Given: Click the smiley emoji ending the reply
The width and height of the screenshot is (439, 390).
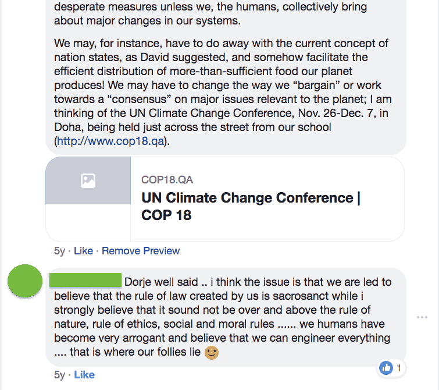Looking at the screenshot, I should point(212,352).
